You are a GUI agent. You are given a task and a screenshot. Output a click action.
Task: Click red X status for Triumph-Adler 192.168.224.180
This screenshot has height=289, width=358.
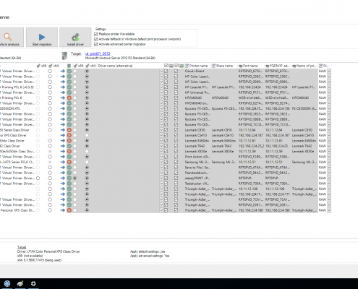tap(69, 210)
